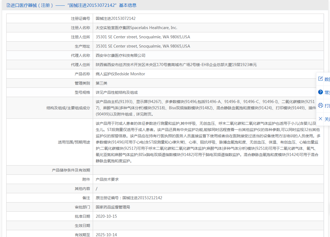
Task: Open the help question-mark icon in side panel
Action: click(x=320, y=92)
